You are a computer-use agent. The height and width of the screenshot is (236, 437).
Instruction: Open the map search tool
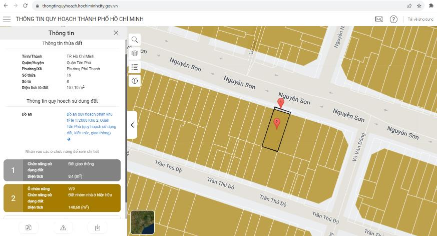pyautogui.click(x=135, y=40)
